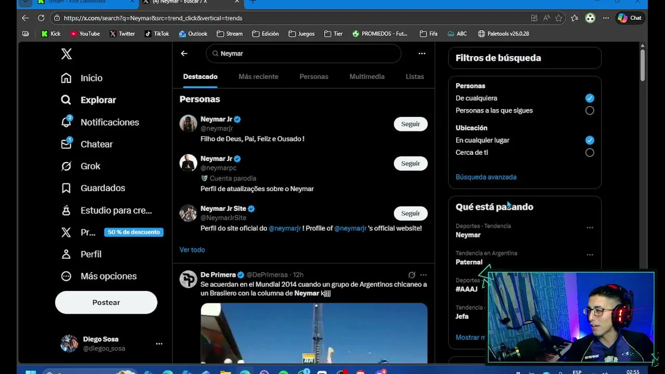Follow Neymar Jr Site account

(x=410, y=213)
